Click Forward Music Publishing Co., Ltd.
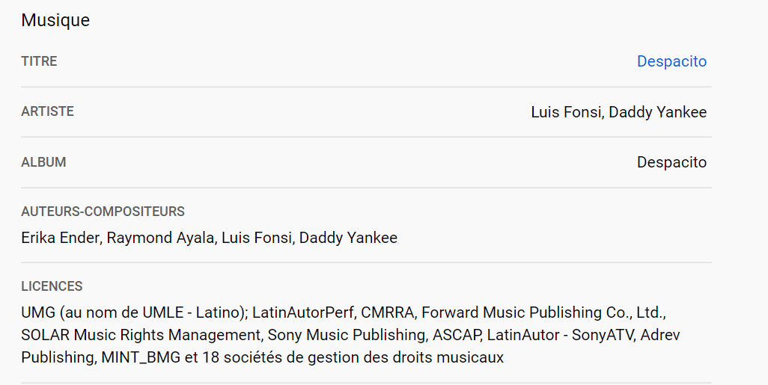Image resolution: width=768 pixels, height=385 pixels. (x=543, y=312)
